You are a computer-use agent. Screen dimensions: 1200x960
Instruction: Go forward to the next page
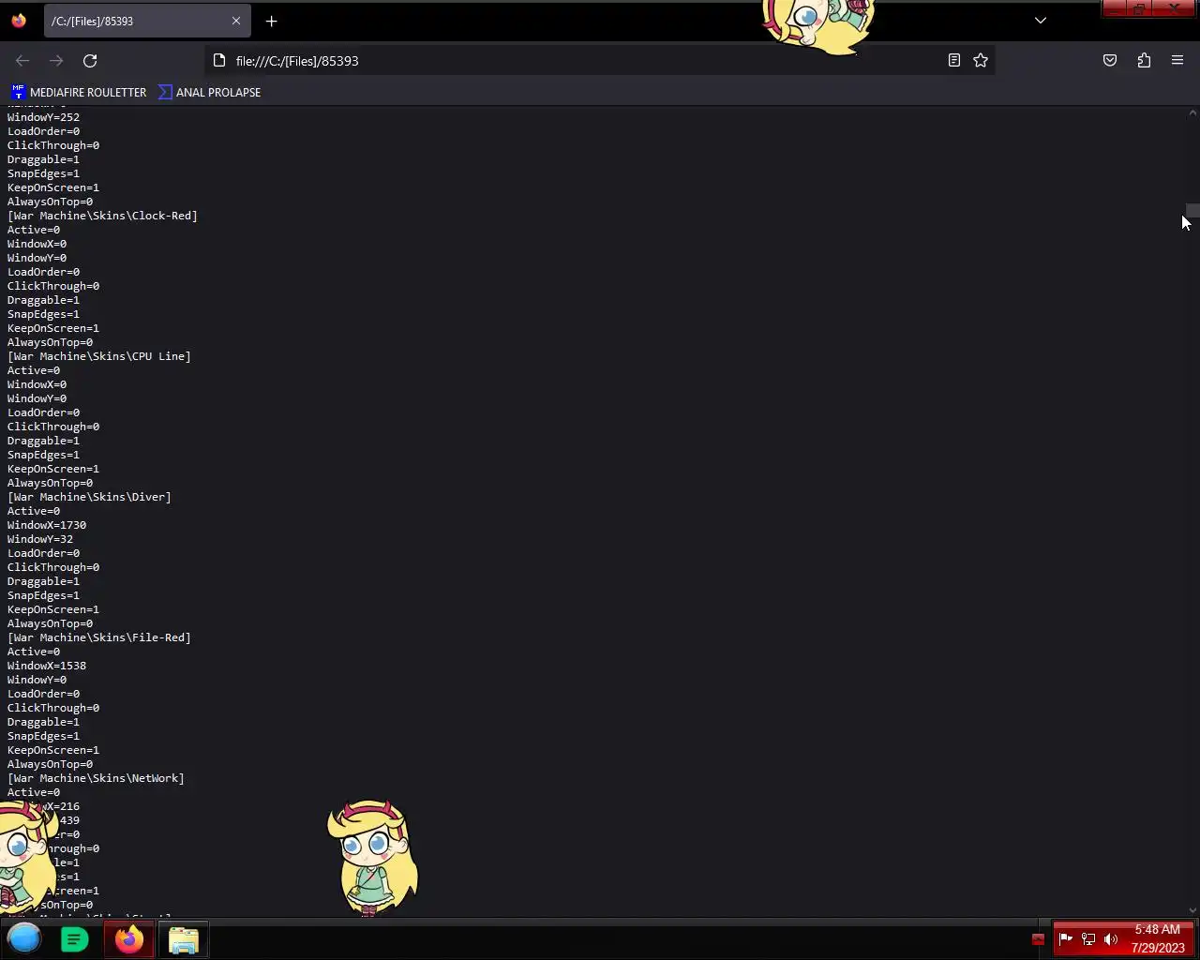(x=56, y=61)
